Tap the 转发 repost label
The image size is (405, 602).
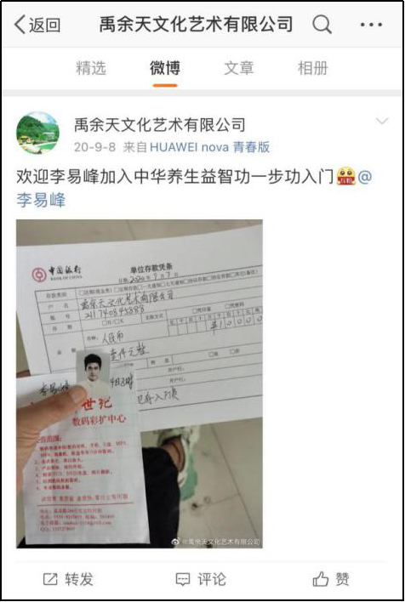79,579
